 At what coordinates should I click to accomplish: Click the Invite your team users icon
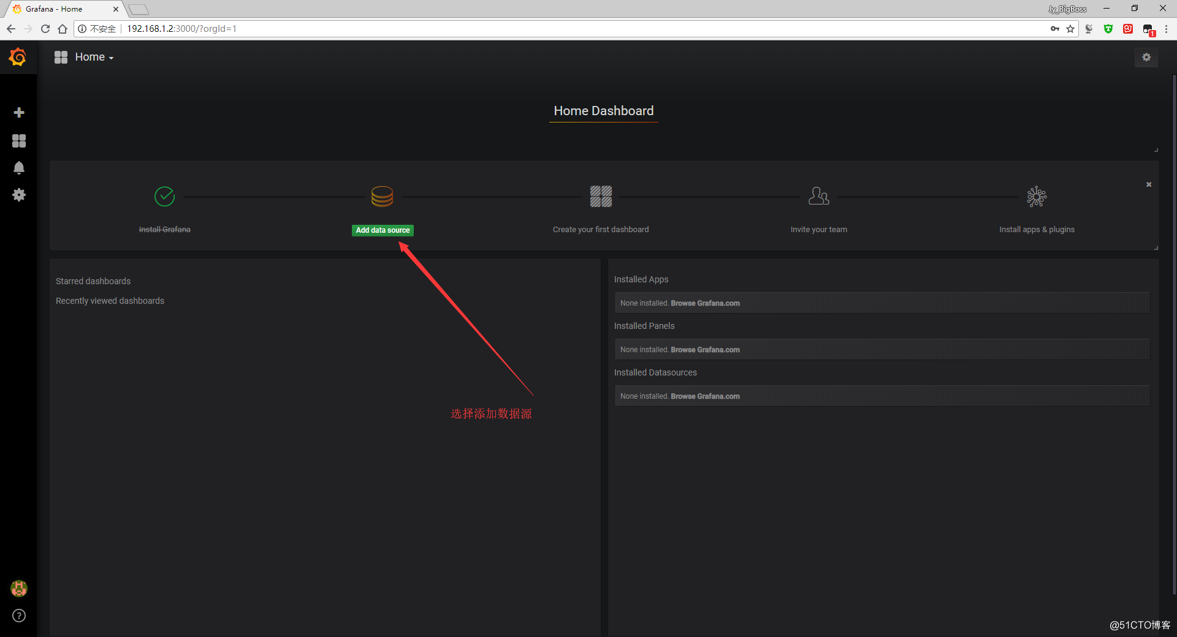pyautogui.click(x=819, y=197)
